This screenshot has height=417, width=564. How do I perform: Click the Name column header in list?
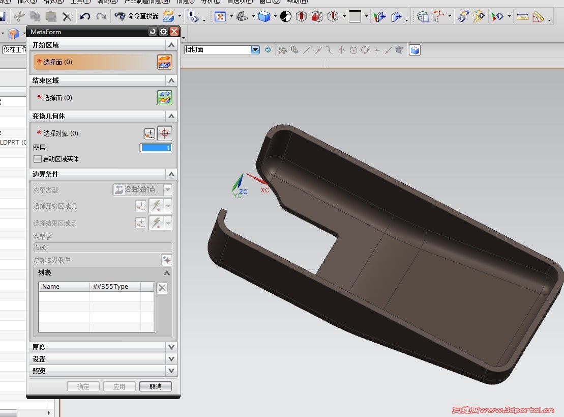(64, 286)
